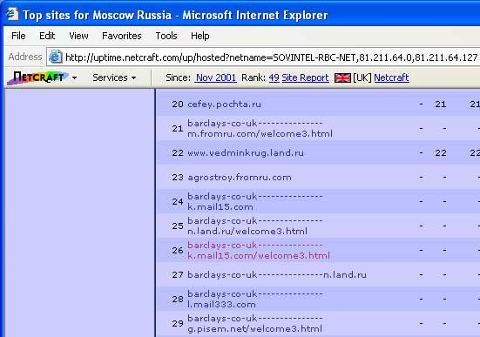
Task: Click the page icon in address bar
Action: (56, 57)
